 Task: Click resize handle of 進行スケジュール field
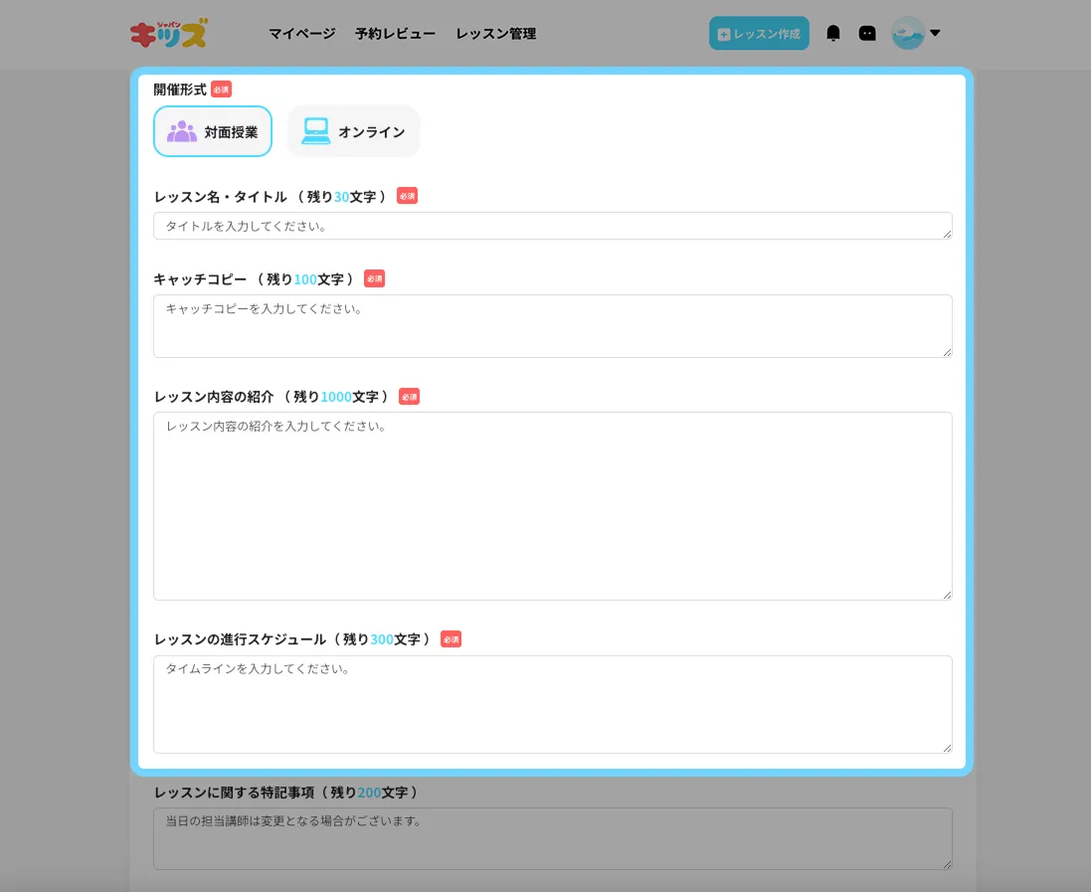click(947, 748)
